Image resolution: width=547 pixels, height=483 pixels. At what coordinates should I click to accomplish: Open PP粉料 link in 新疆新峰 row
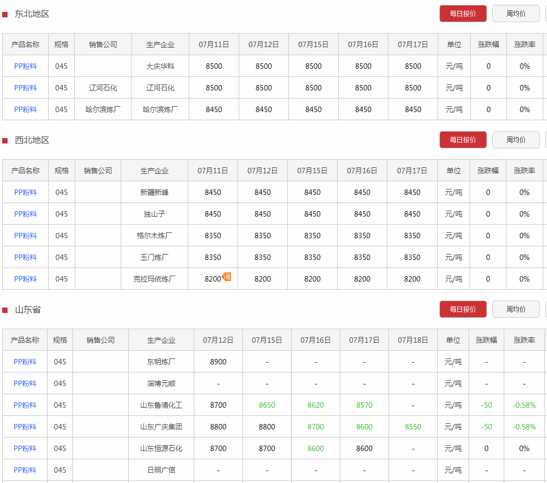tap(25, 192)
